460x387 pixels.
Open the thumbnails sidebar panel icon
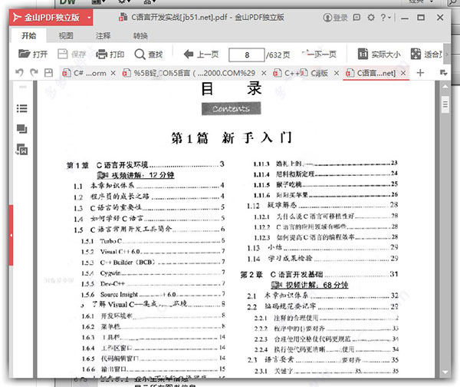point(22,149)
